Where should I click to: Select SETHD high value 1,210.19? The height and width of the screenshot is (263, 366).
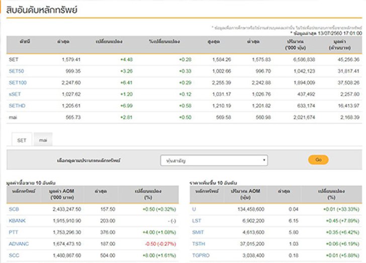222,106
